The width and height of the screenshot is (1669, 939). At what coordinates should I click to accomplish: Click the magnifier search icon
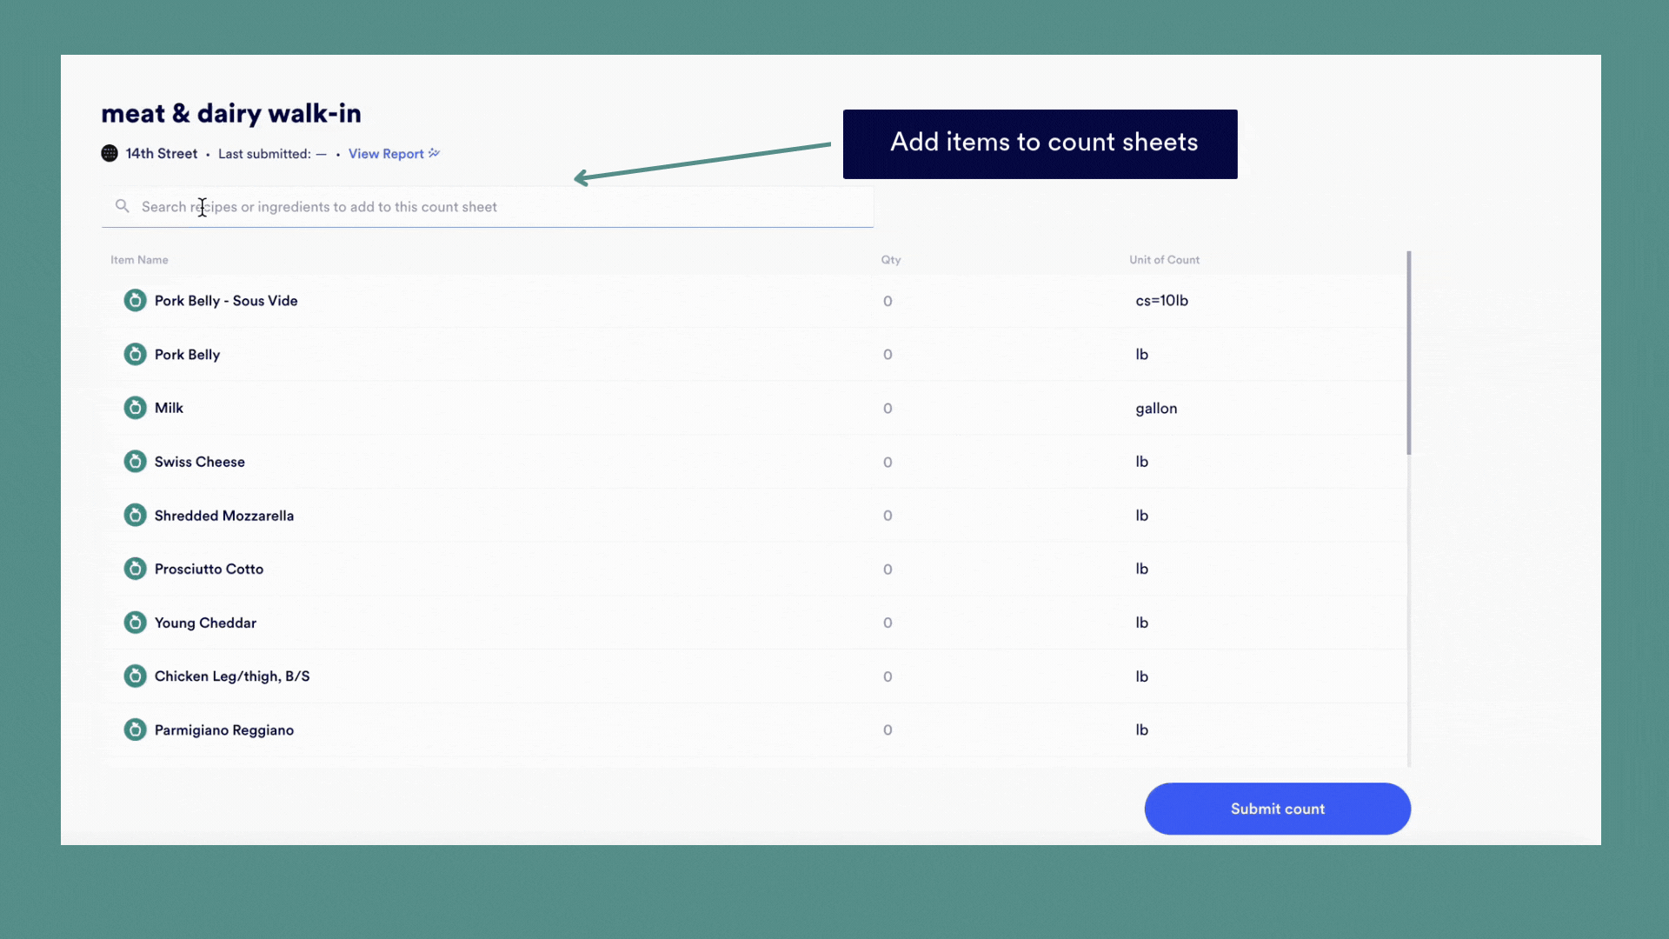[x=123, y=206]
